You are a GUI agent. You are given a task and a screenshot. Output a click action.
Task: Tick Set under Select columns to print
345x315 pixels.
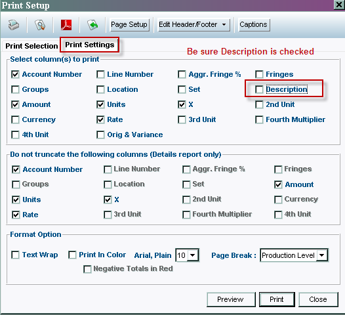tap(182, 89)
